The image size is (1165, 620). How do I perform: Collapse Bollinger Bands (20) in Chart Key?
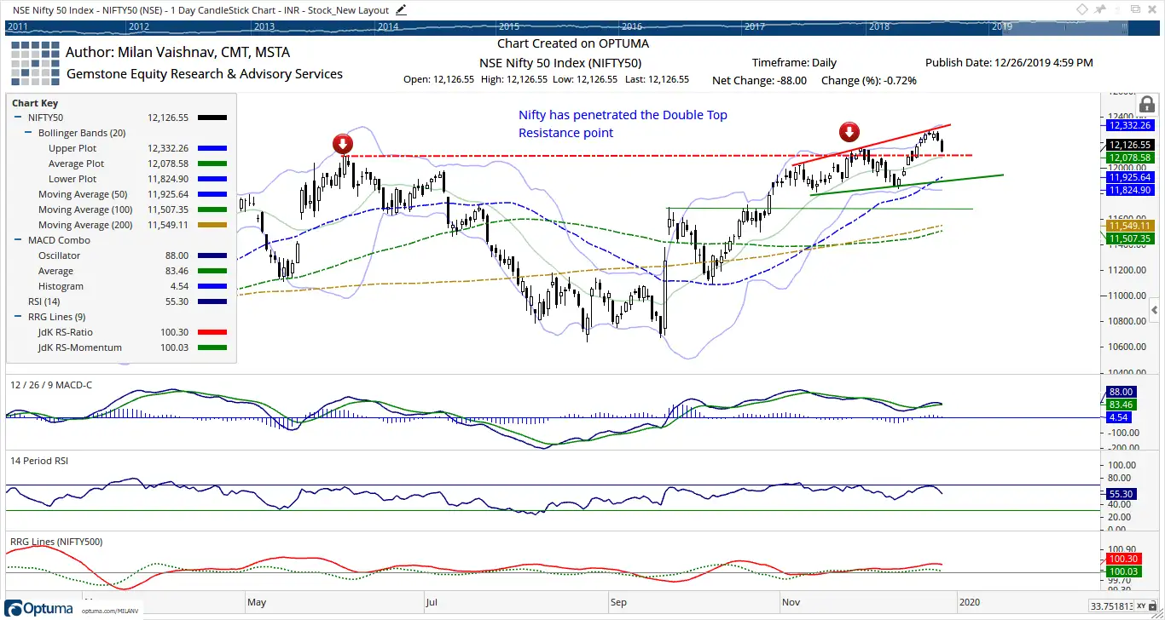[x=29, y=133]
